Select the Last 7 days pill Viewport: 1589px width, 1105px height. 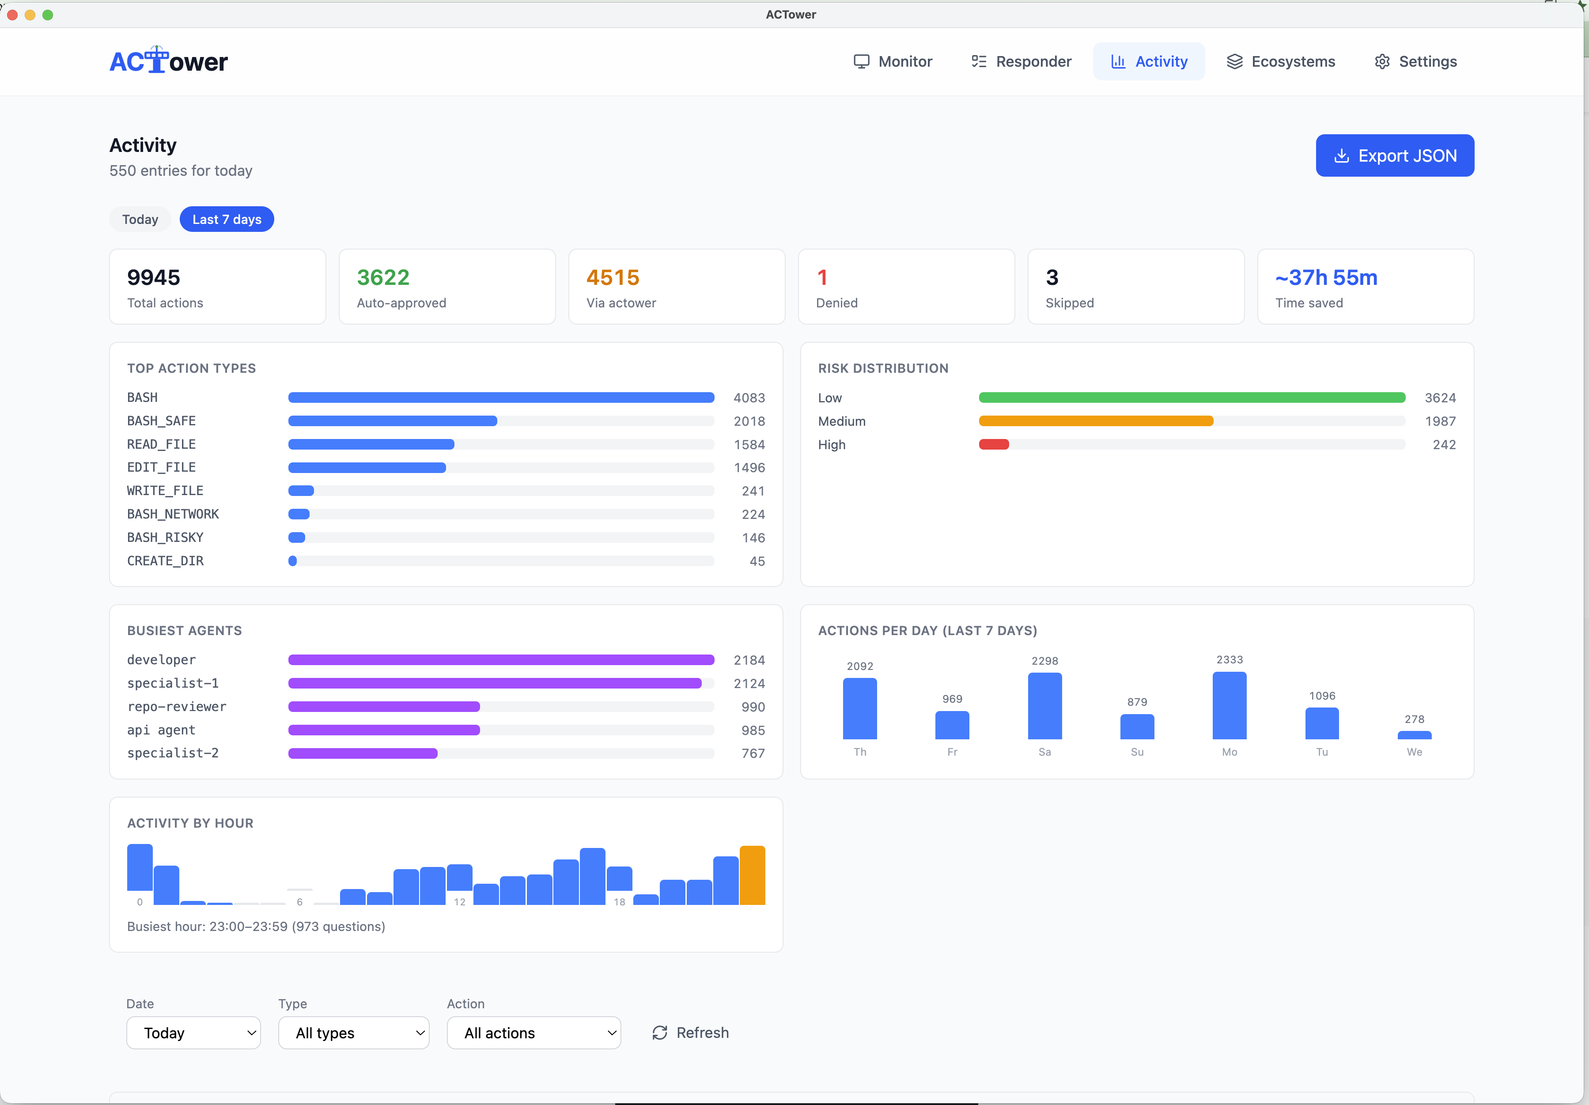coord(227,219)
